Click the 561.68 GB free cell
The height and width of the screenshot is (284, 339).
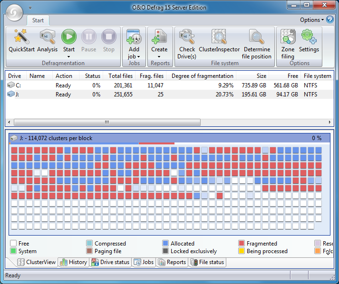(286, 85)
